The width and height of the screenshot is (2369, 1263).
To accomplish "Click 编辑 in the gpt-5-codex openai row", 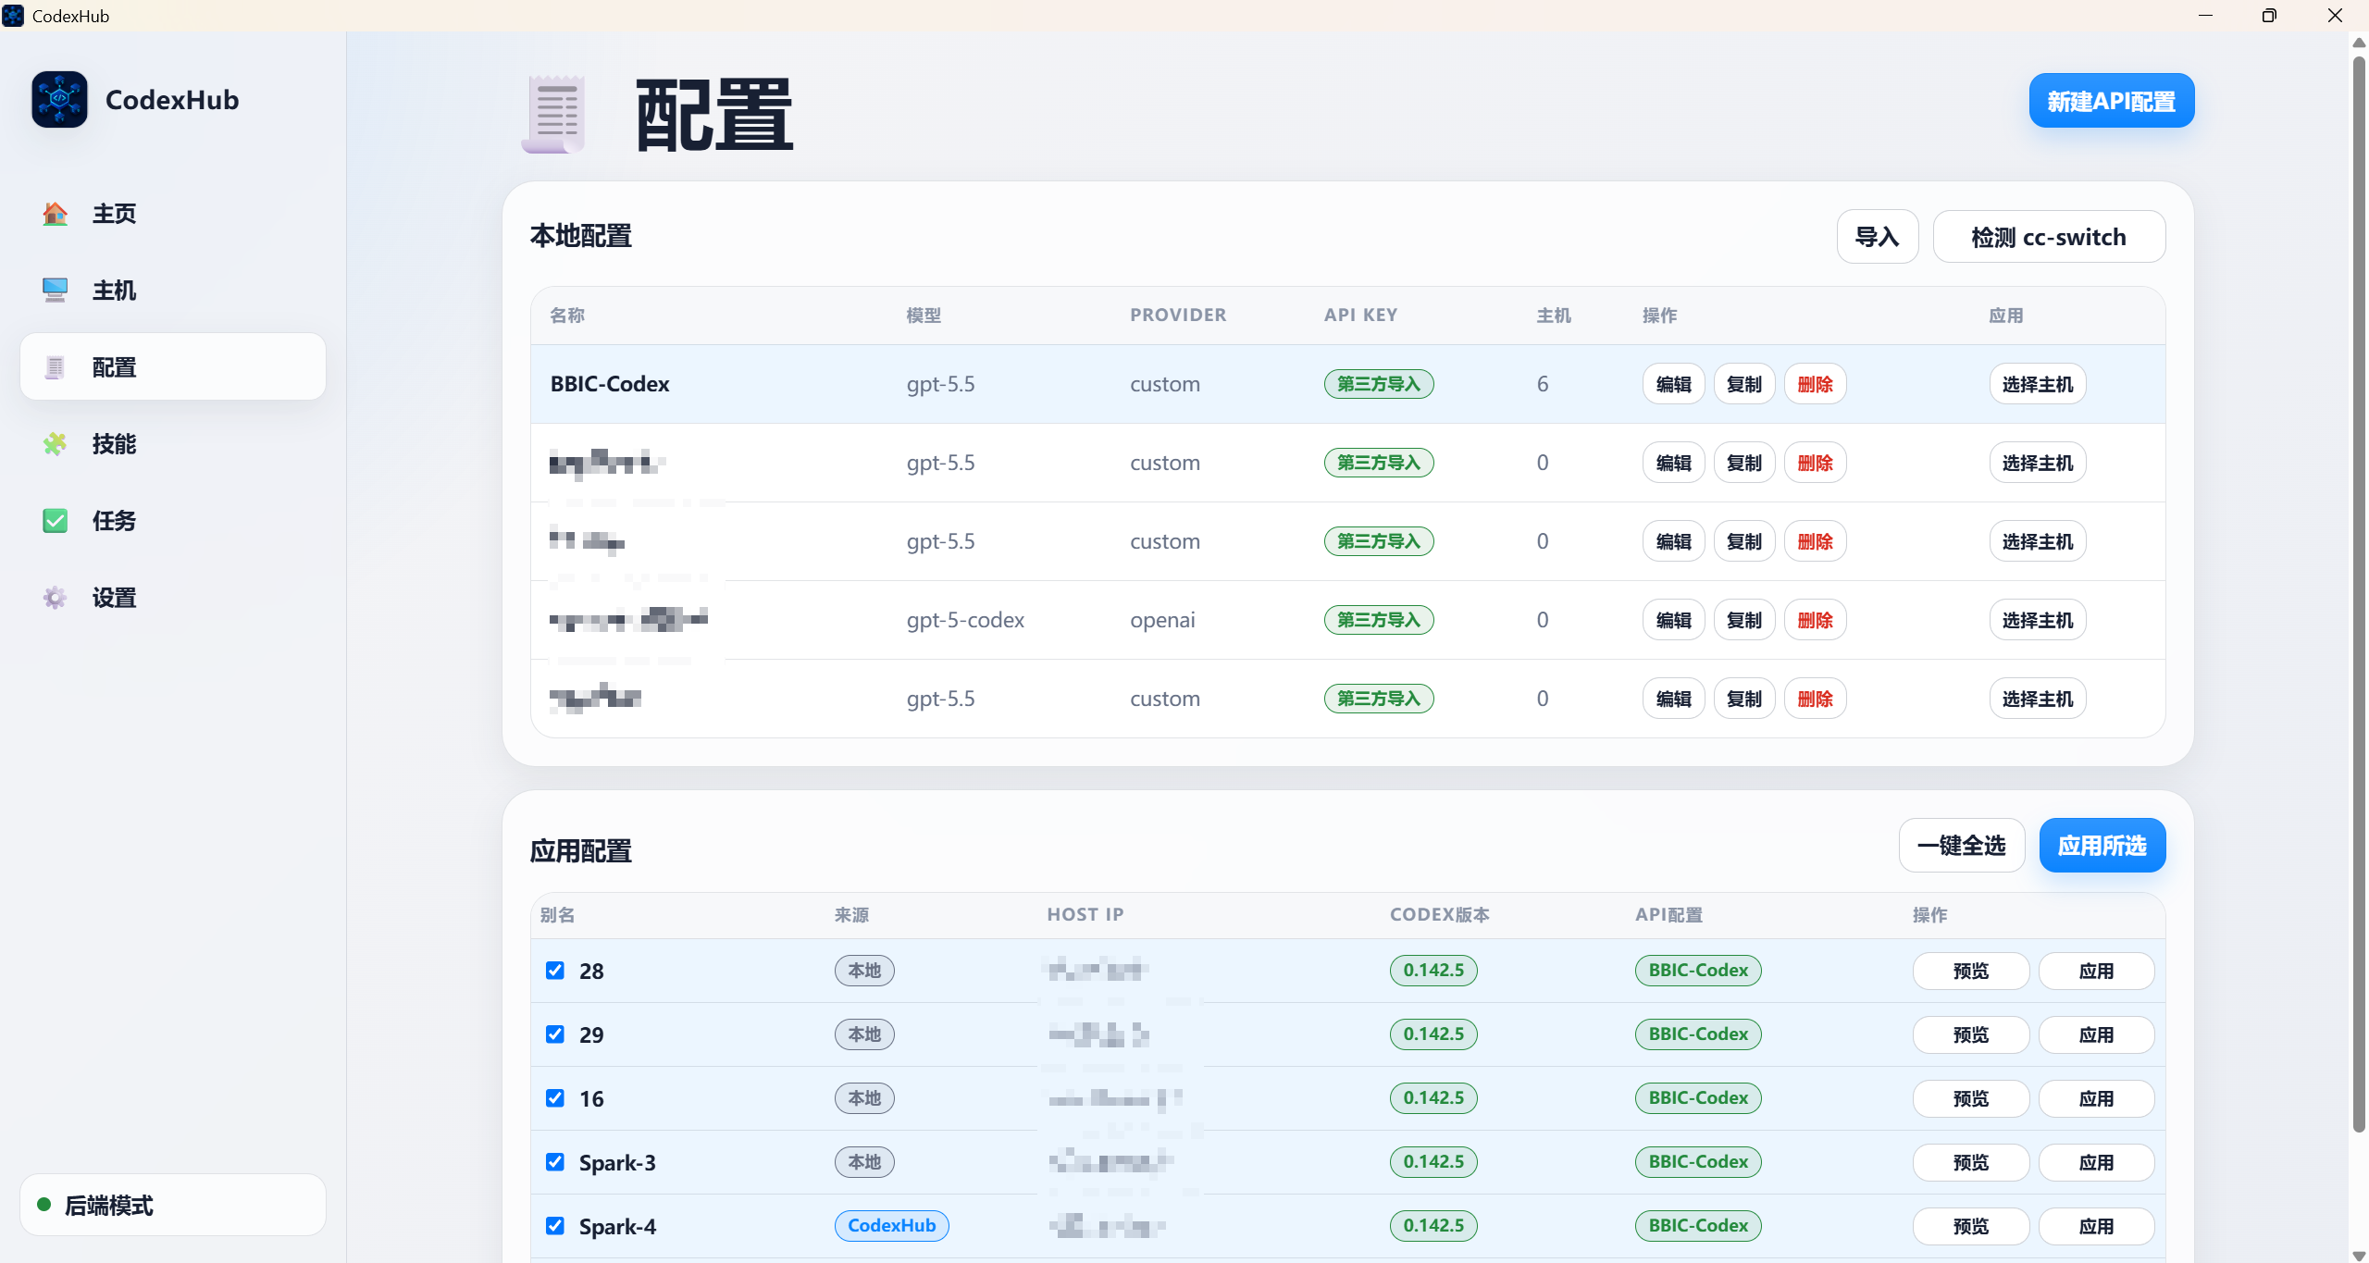I will (x=1673, y=620).
